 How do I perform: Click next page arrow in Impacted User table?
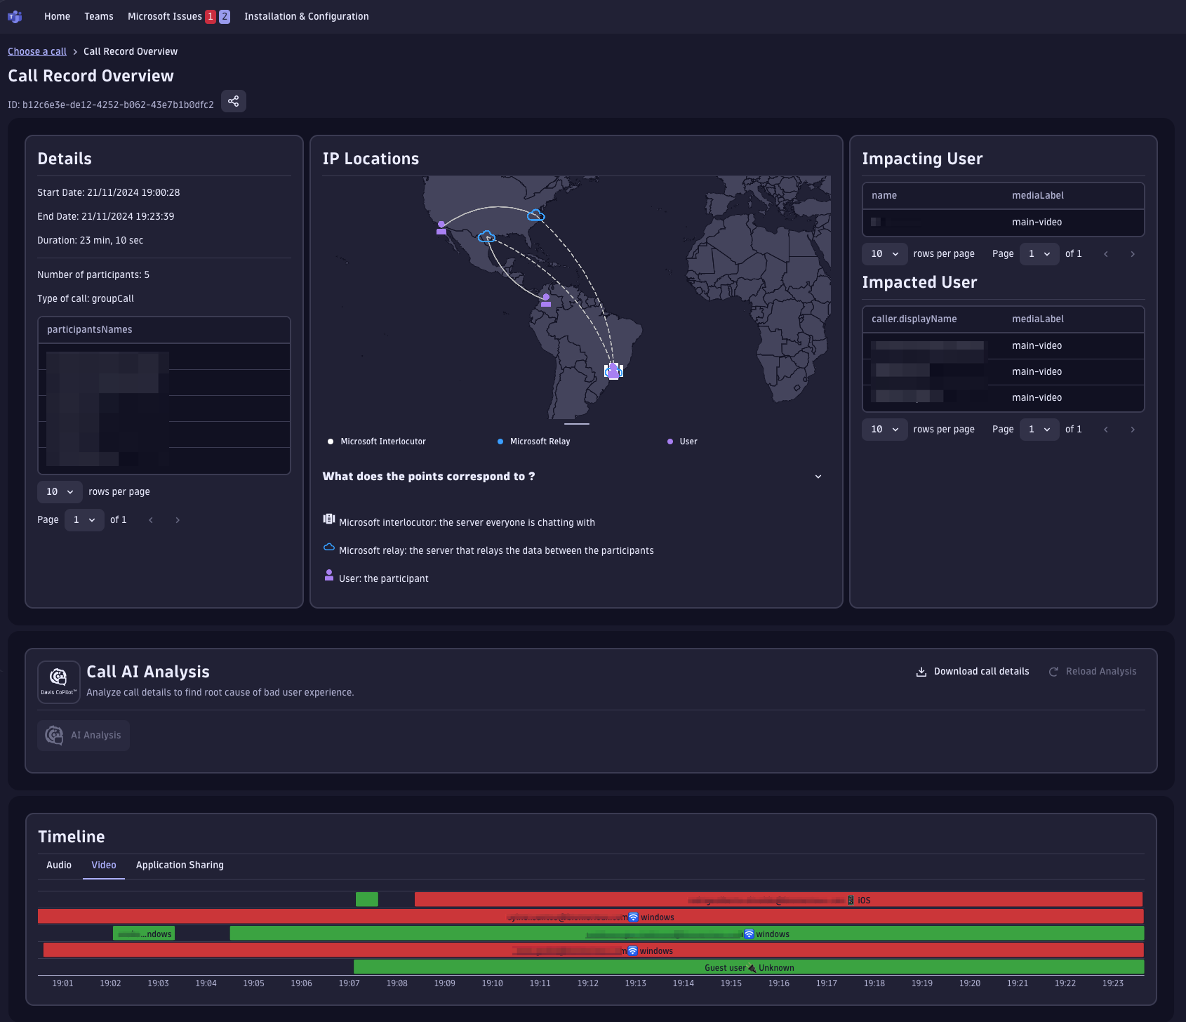coord(1133,430)
